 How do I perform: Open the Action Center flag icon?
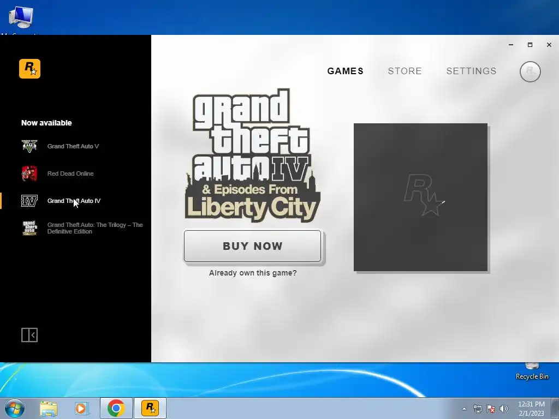491,409
